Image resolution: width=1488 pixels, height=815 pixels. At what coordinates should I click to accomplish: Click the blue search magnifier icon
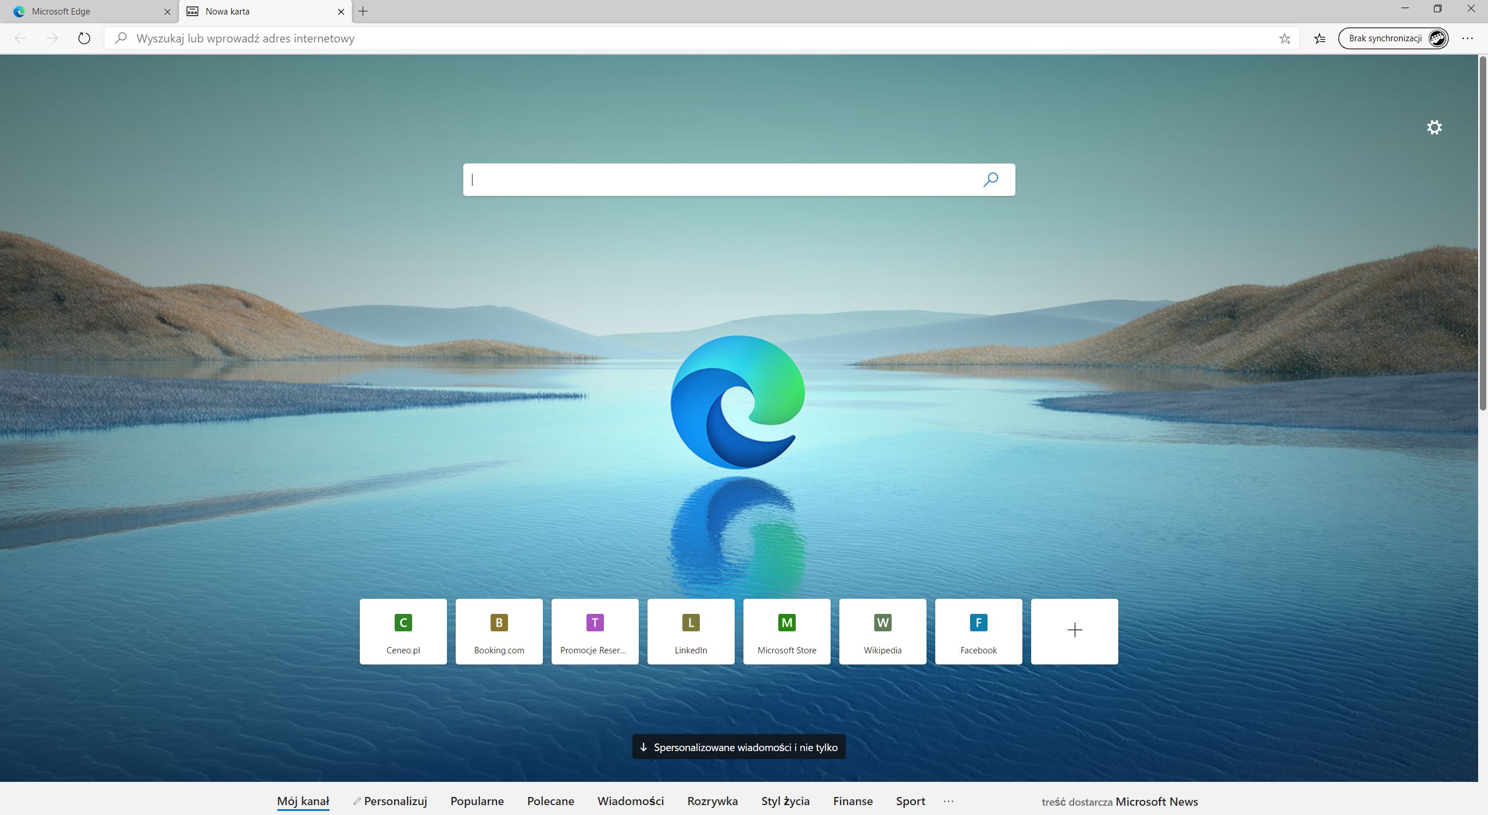pyautogui.click(x=990, y=180)
